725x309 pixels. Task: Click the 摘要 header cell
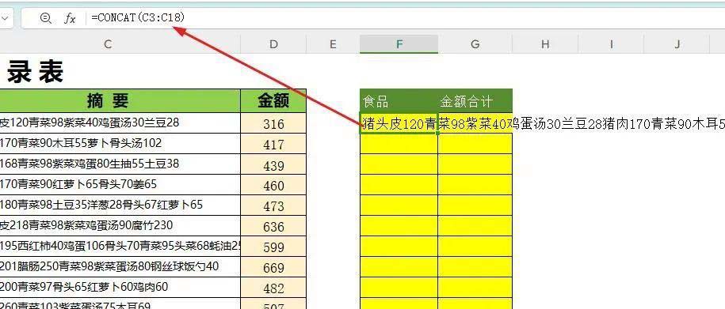point(120,100)
